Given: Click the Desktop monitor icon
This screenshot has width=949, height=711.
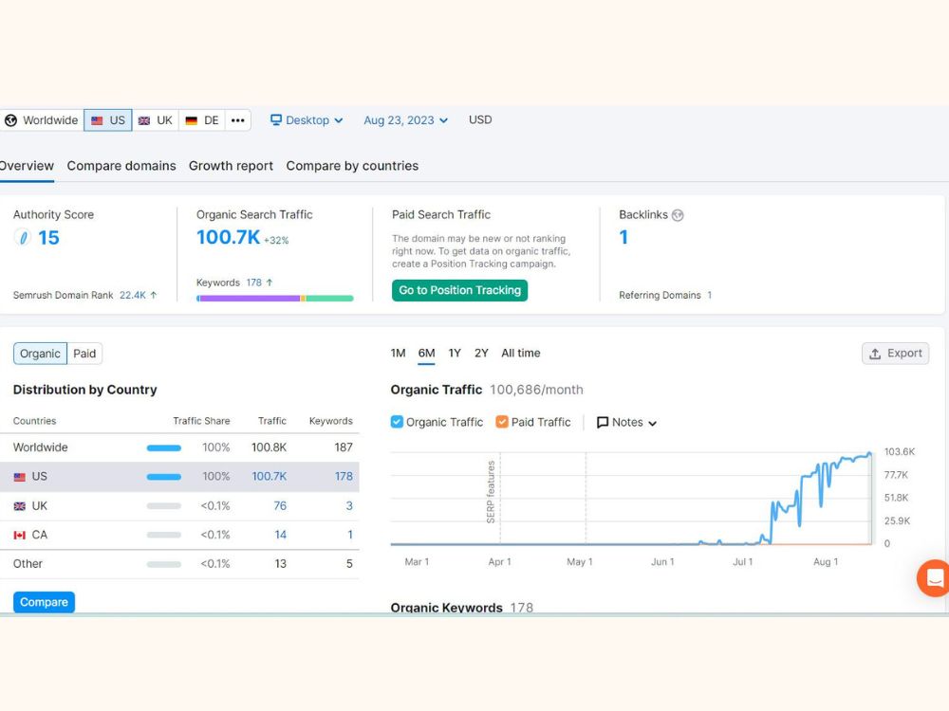Looking at the screenshot, I should 276,119.
